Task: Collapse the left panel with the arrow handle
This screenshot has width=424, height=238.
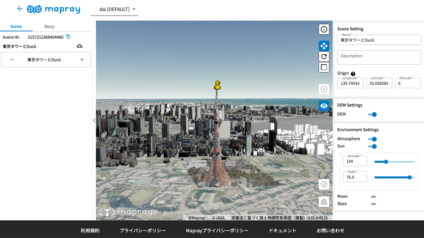Action: click(94, 121)
